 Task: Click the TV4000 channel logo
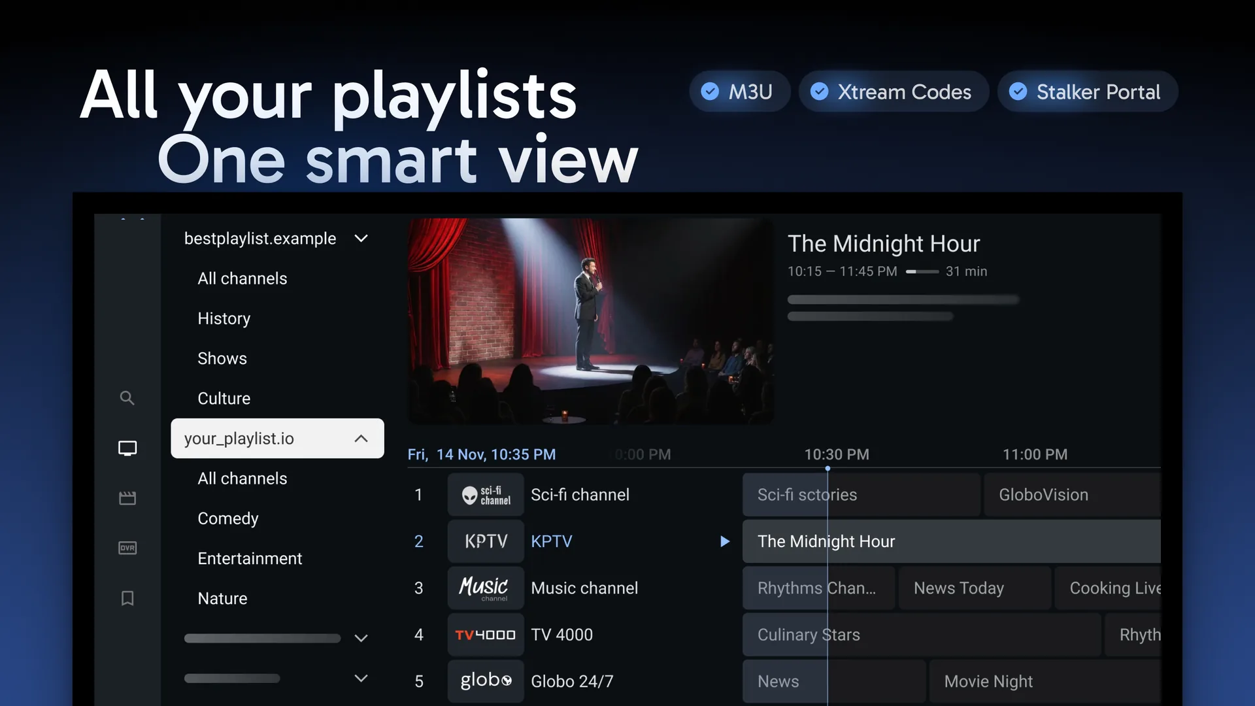tap(486, 635)
